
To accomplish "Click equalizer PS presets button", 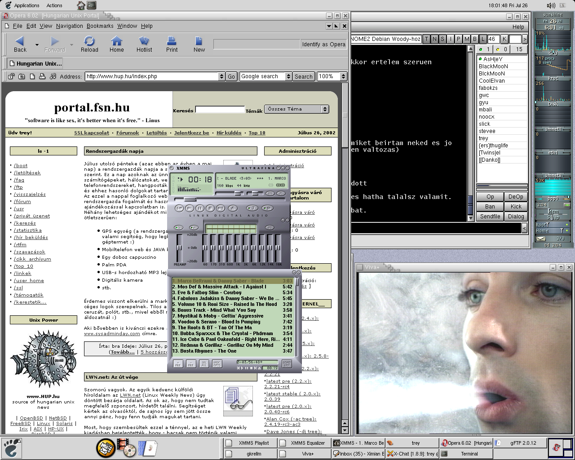I will click(x=270, y=227).
